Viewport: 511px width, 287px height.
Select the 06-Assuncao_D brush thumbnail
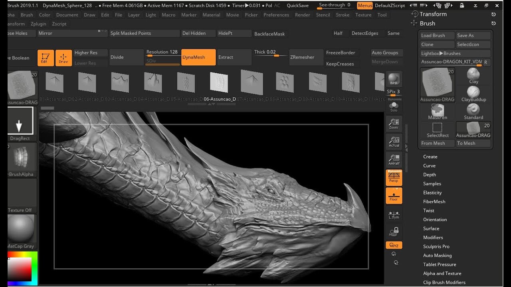(219, 83)
